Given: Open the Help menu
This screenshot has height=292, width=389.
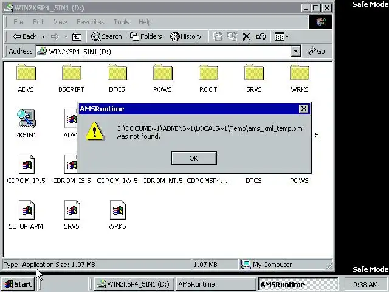Looking at the screenshot, I should [x=145, y=22].
